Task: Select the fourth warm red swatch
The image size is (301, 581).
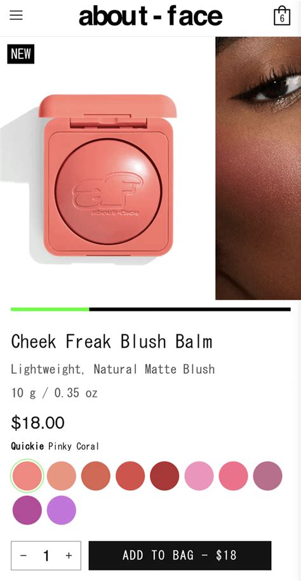Action: tap(130, 475)
